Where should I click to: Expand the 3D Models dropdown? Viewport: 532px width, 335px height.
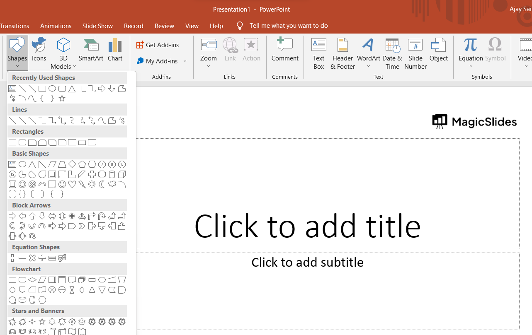point(75,67)
